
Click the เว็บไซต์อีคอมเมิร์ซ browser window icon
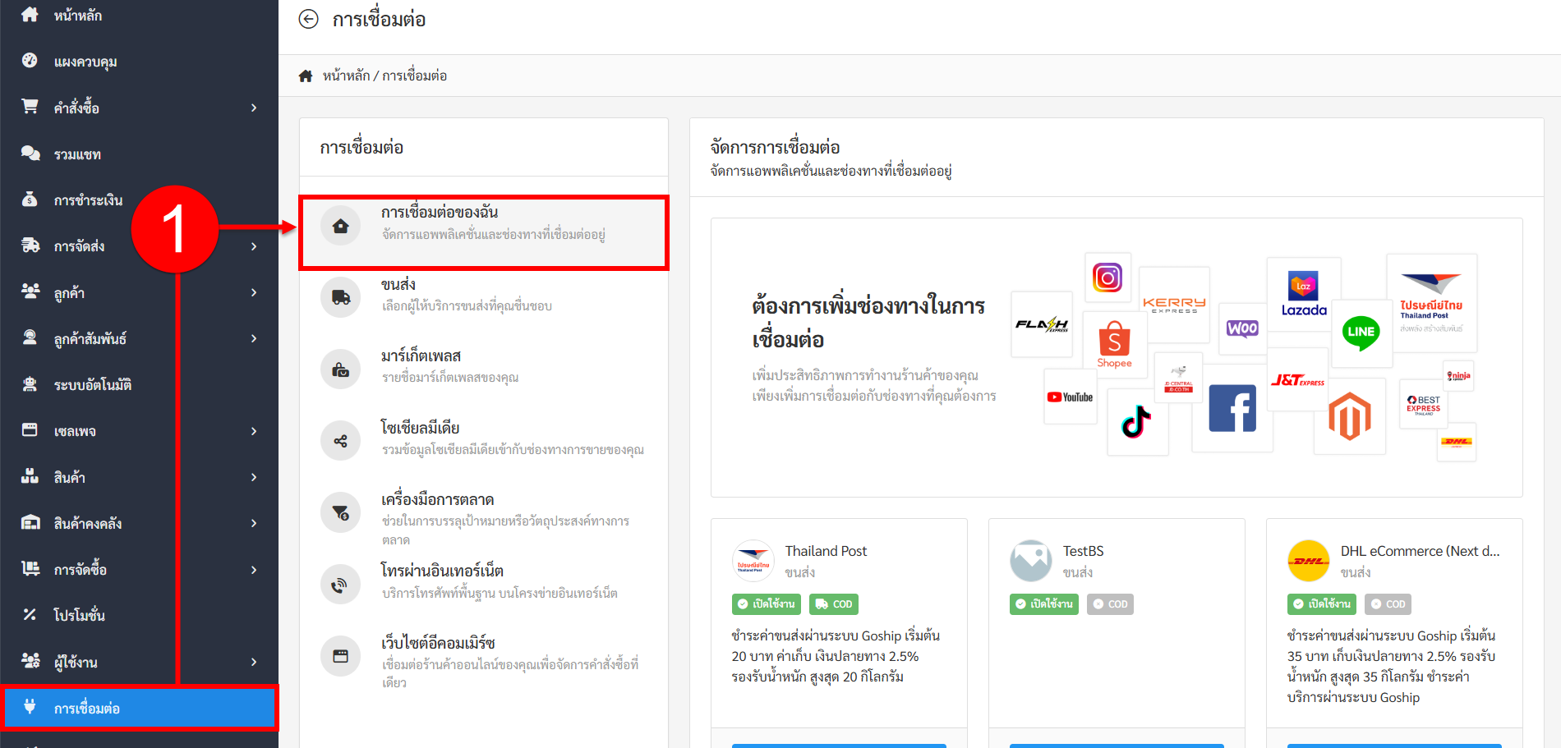(340, 656)
